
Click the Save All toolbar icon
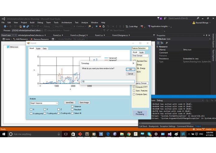(x=28, y=26)
